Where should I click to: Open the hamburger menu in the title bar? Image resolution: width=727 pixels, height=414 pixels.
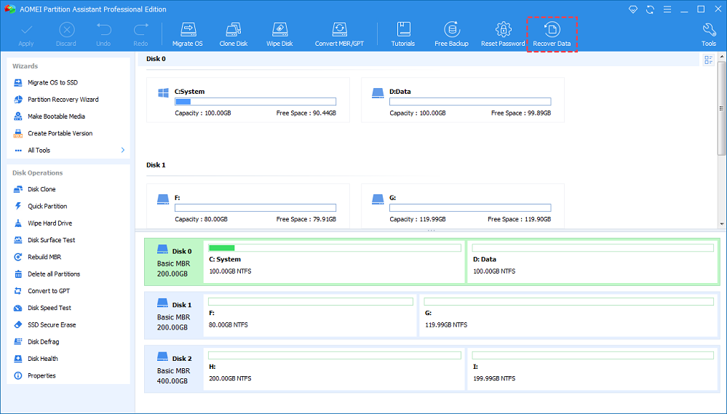pos(667,9)
